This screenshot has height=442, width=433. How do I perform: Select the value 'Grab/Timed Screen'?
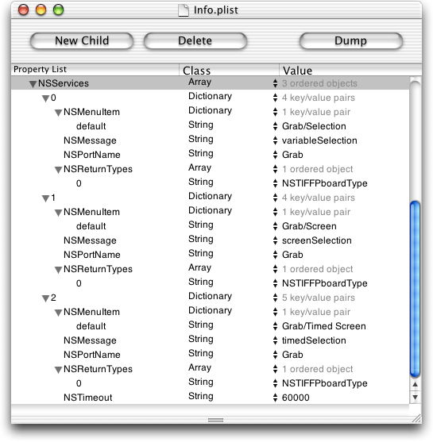(324, 326)
